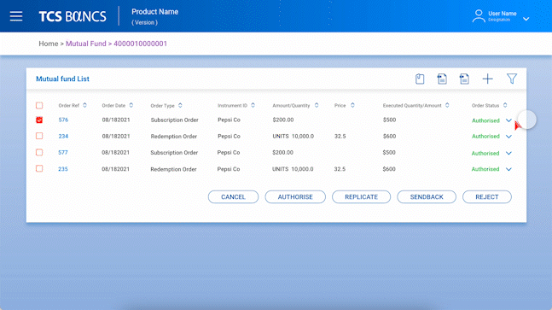
Task: Click the clipboard icon in list toolbar
Action: tap(420, 79)
